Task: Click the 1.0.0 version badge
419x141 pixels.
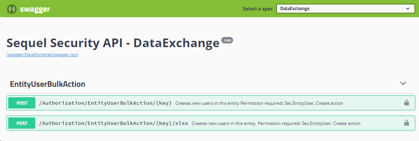Action: tap(227, 40)
